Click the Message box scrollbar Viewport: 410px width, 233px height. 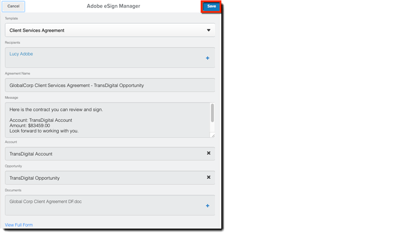coord(212,113)
